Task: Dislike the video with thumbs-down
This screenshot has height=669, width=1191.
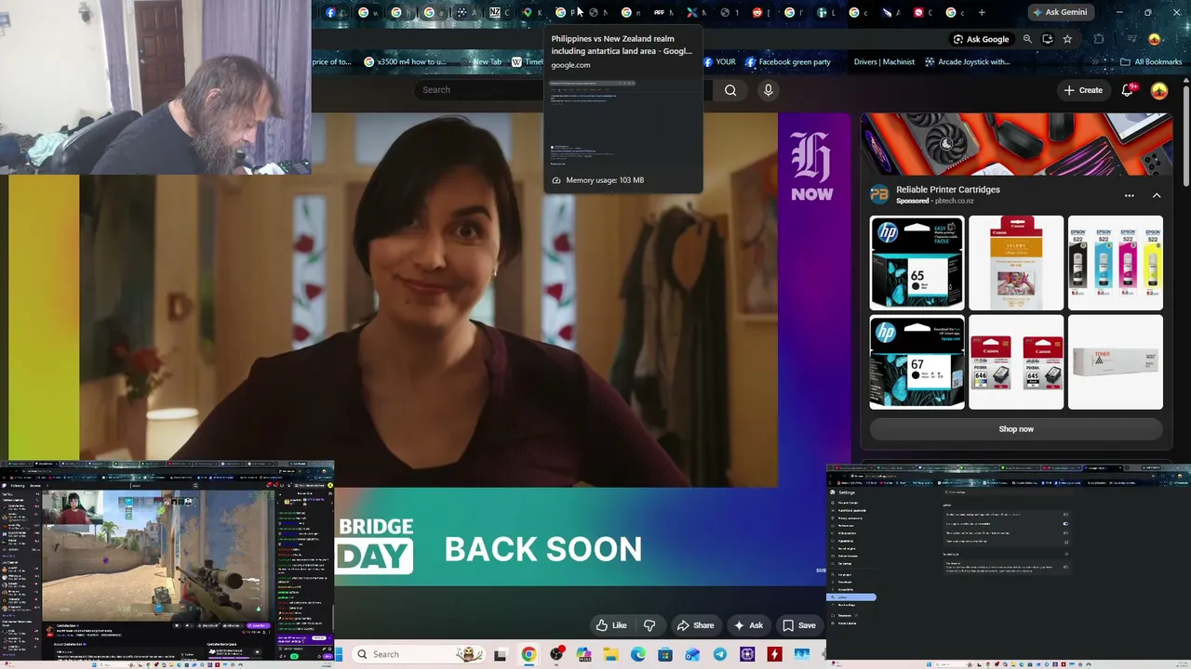Action: coord(649,625)
